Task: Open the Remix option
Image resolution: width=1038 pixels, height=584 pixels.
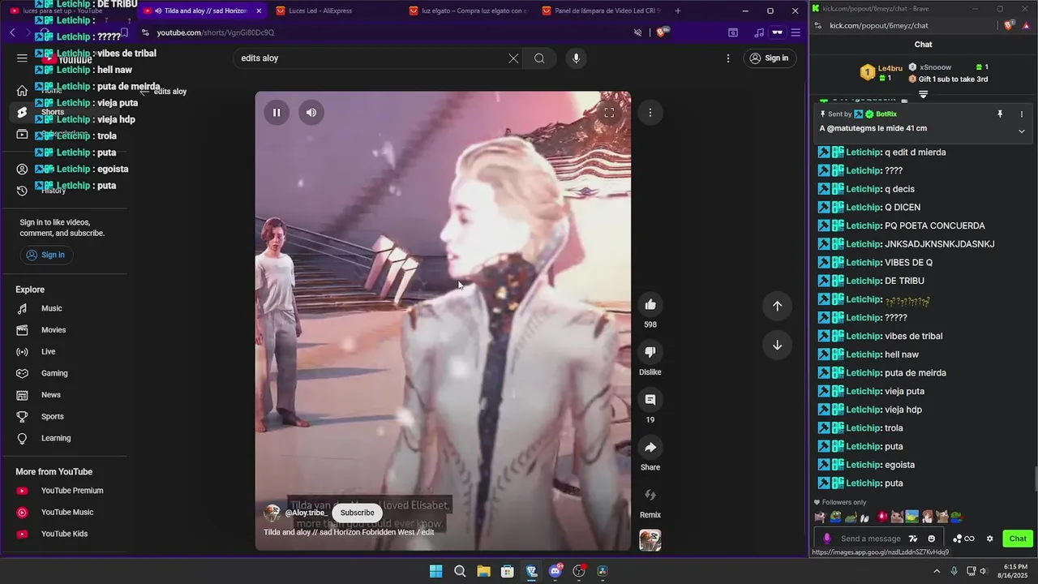Action: click(x=650, y=495)
